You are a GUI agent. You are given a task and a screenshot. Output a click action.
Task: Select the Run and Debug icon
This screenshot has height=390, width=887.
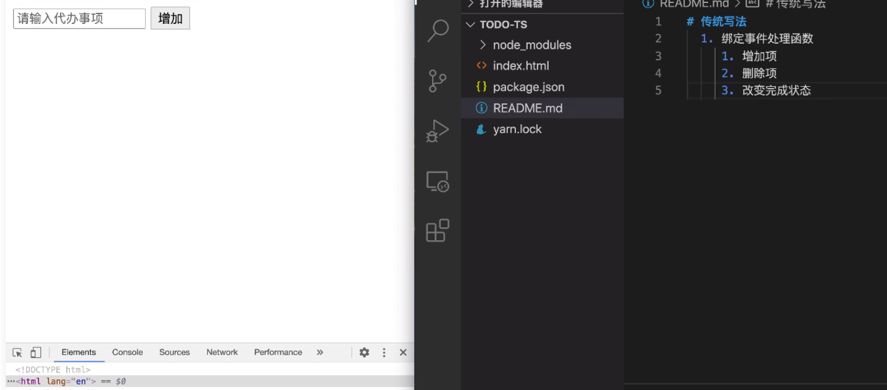[x=437, y=130]
